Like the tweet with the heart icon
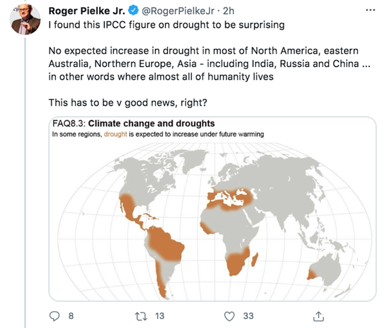The height and width of the screenshot is (328, 387). (x=229, y=315)
